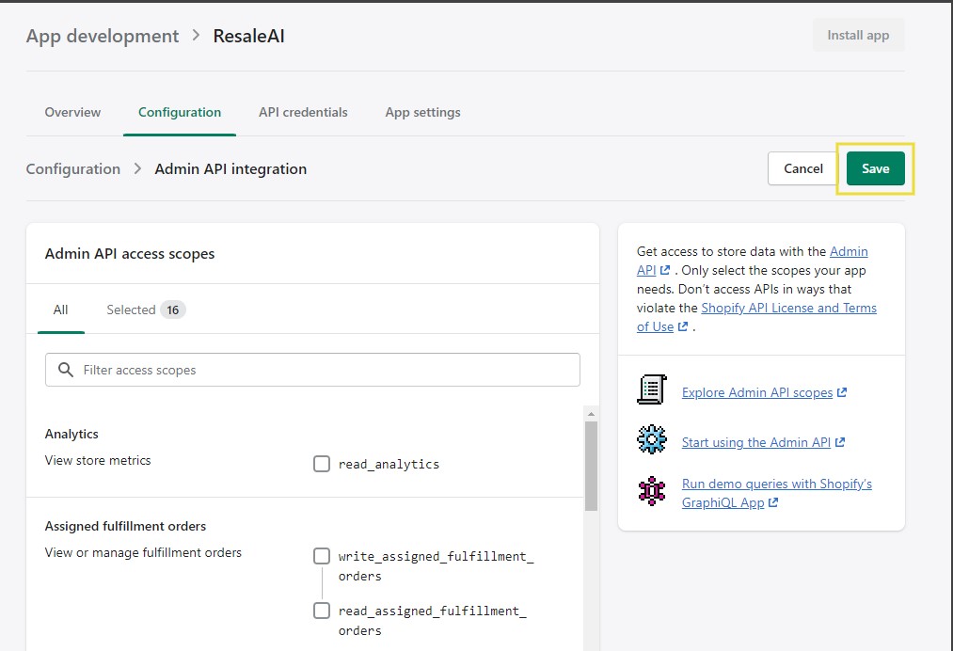This screenshot has height=651, width=953.
Task: Click the pink GraphiQL molecule icon
Action: pyautogui.click(x=652, y=491)
